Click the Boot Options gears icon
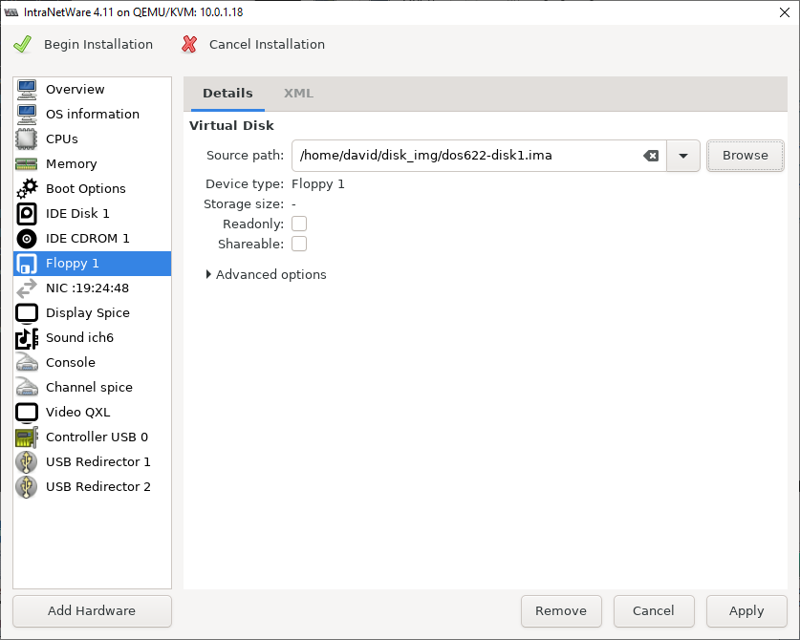 point(27,189)
